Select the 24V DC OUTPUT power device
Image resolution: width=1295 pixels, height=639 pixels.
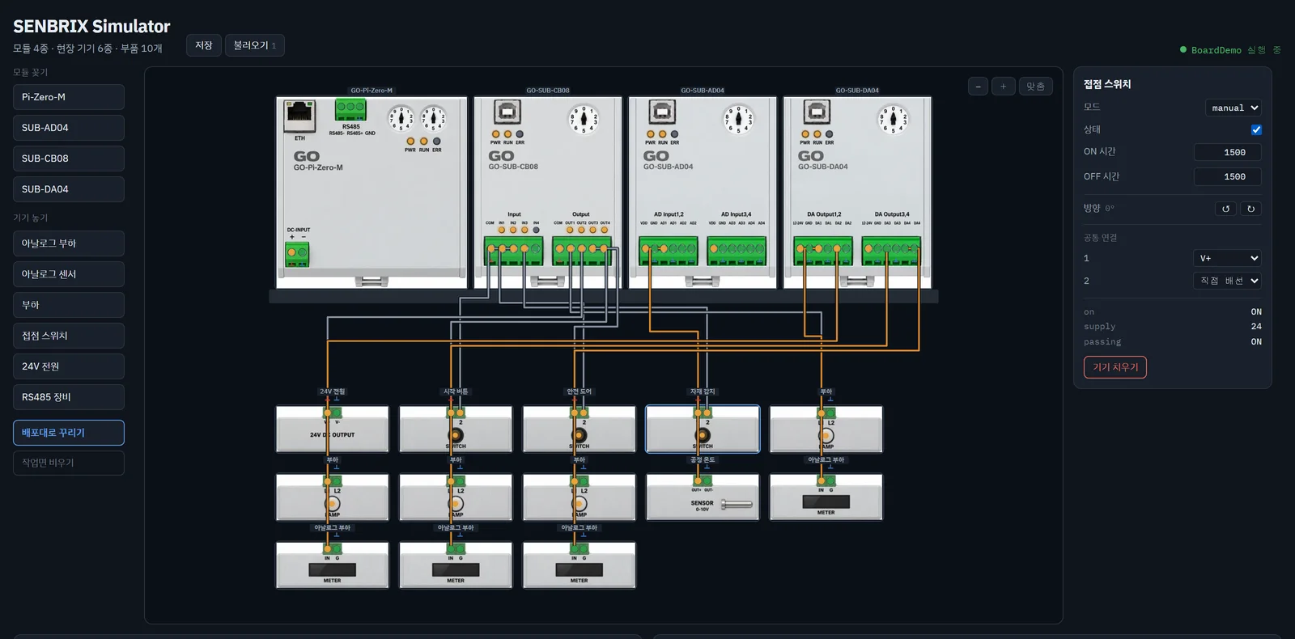tap(333, 430)
